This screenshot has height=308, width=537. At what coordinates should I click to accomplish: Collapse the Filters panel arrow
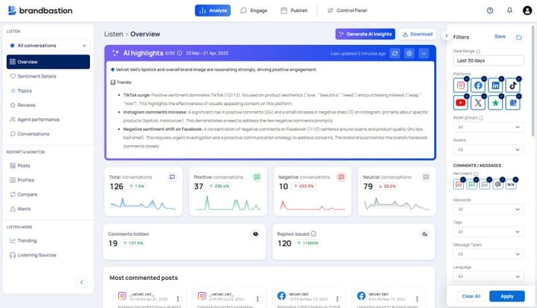point(446,36)
